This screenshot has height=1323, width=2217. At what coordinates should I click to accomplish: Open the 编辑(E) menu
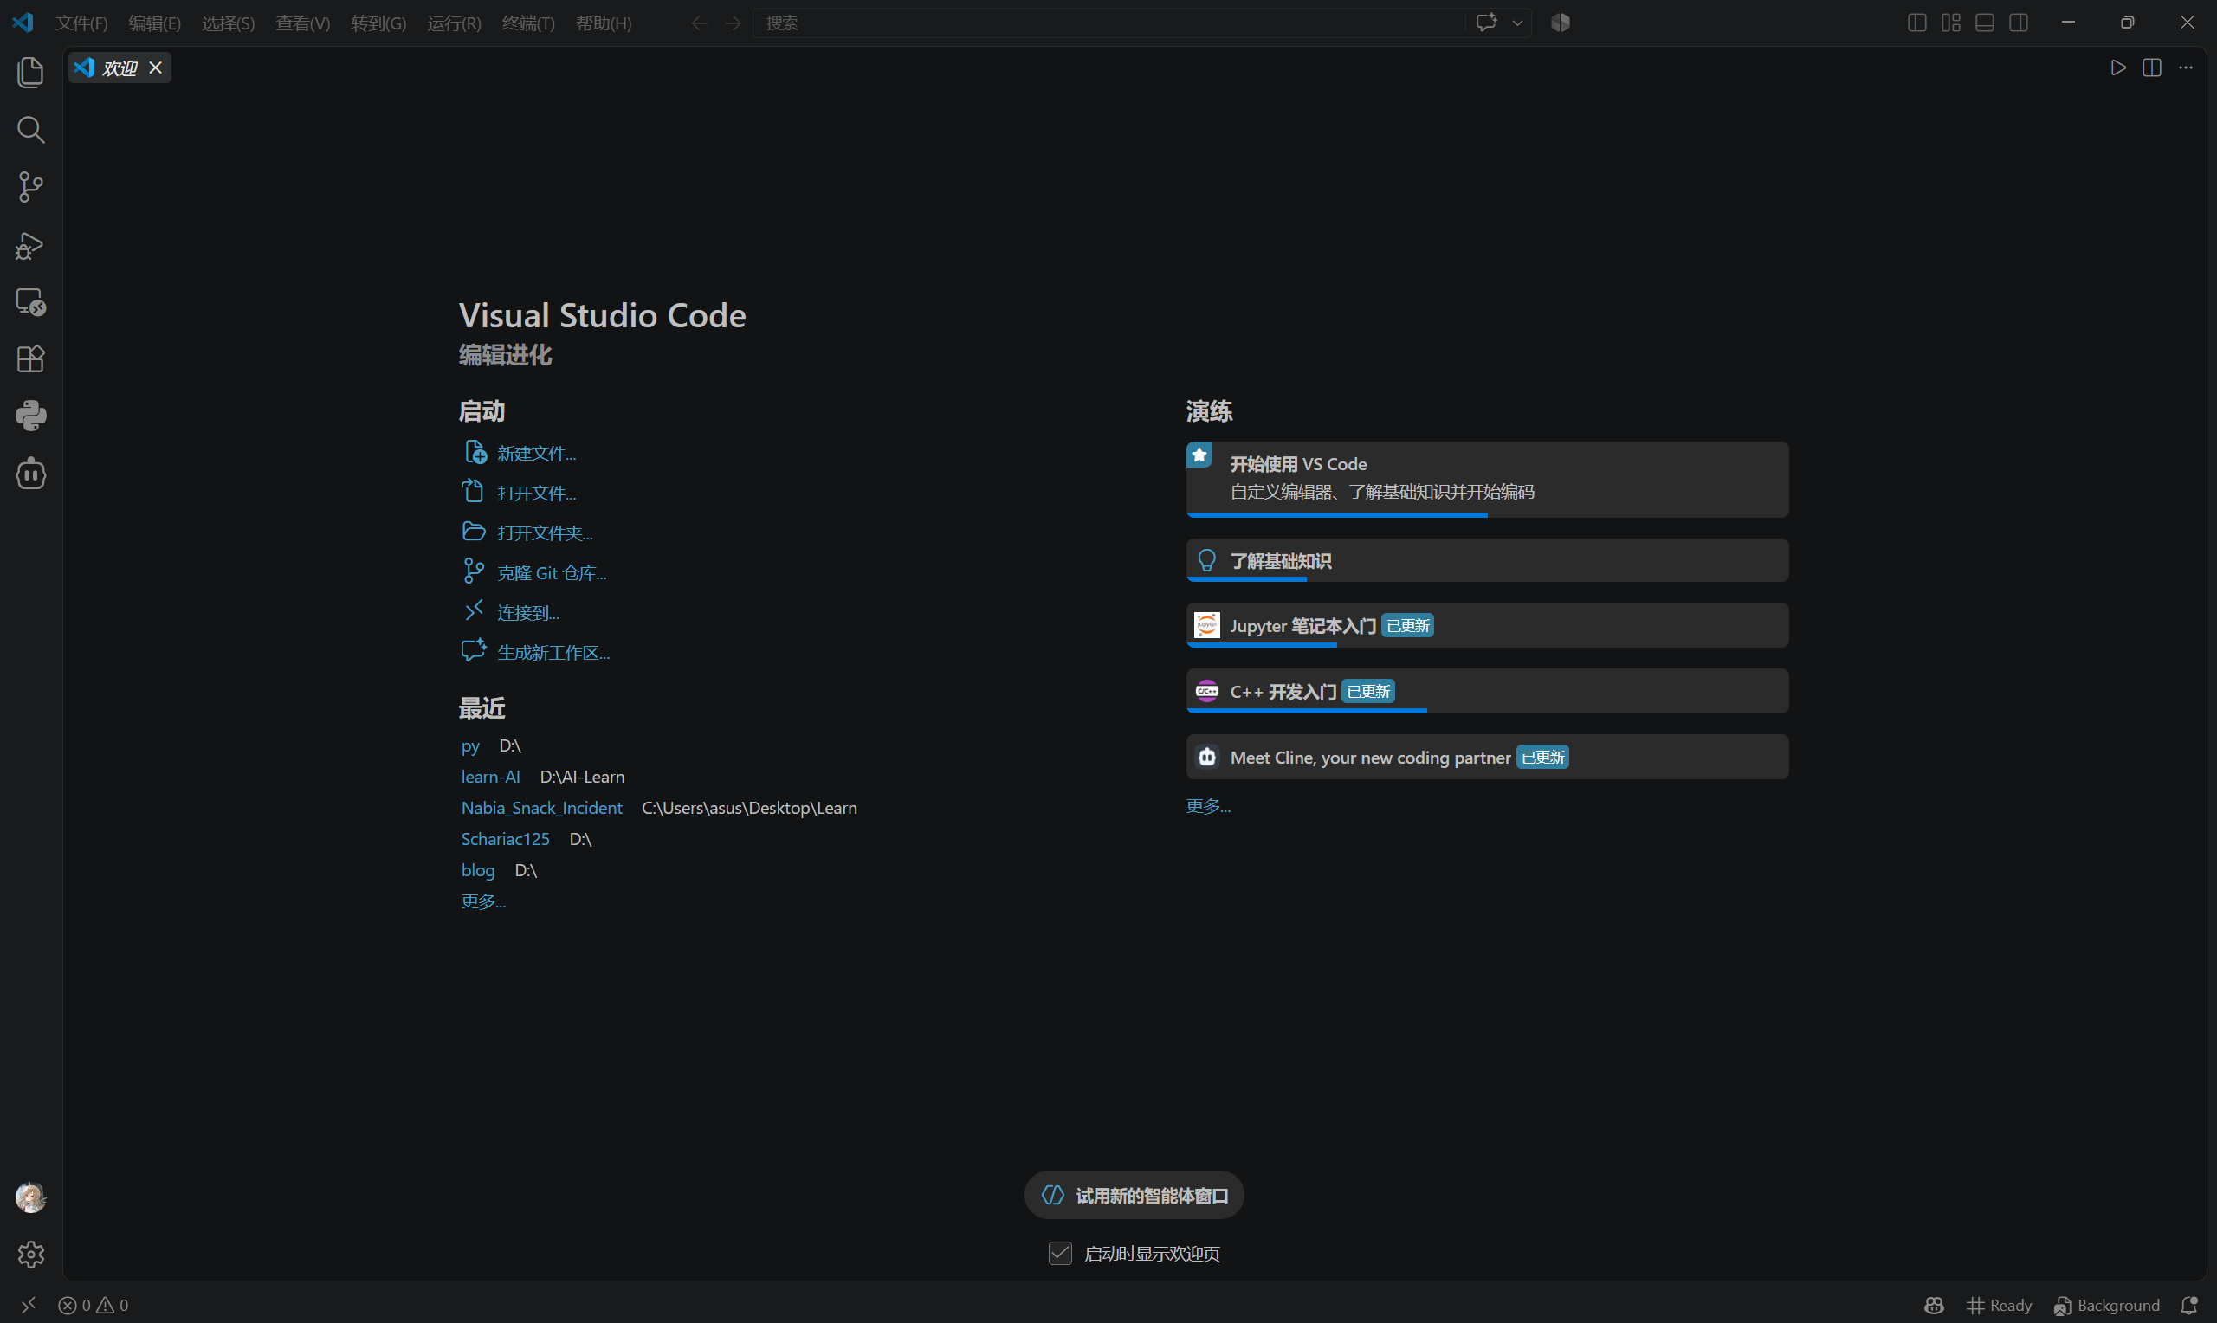click(154, 23)
